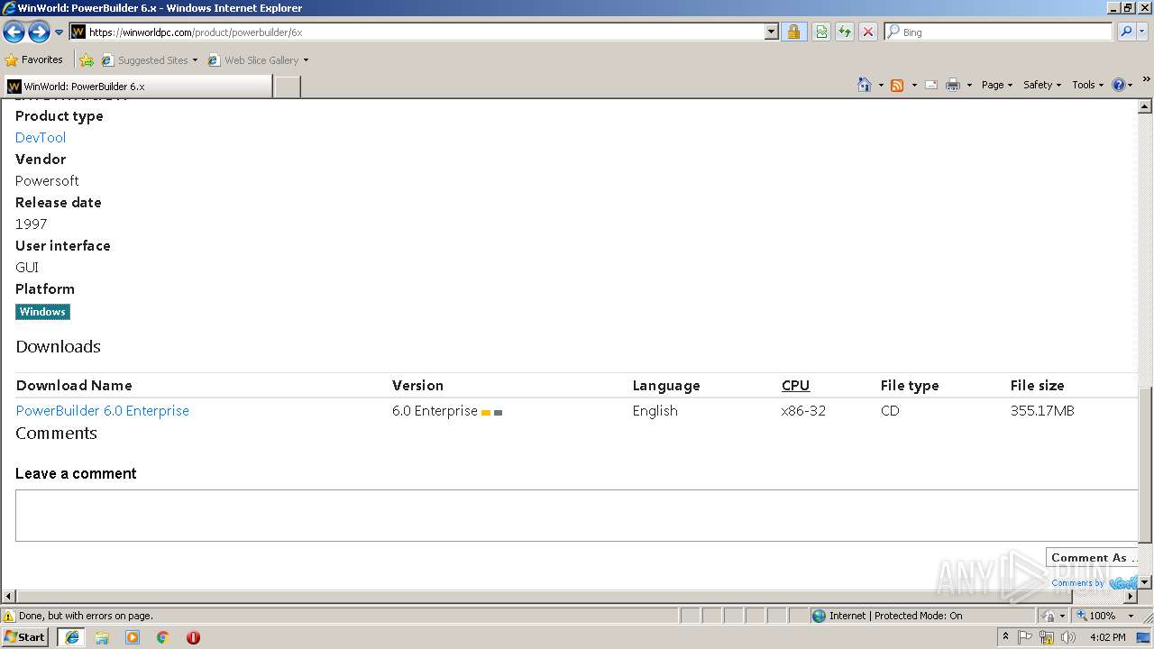The image size is (1154, 649).
Task: Open the recent pages dropdown arrow
Action: click(x=59, y=32)
